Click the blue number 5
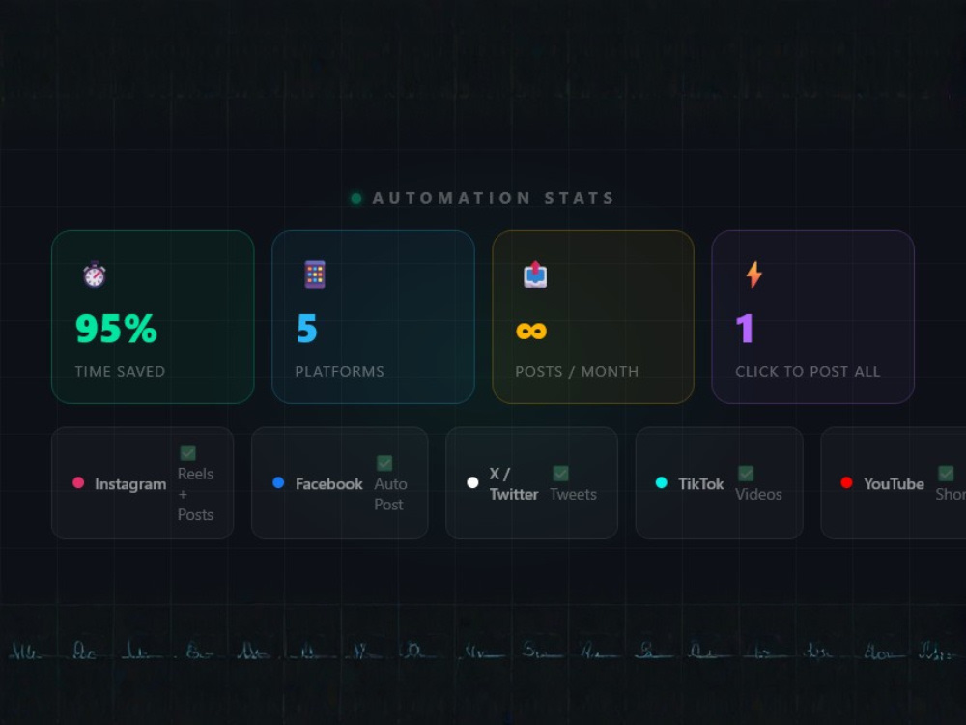 pyautogui.click(x=307, y=329)
